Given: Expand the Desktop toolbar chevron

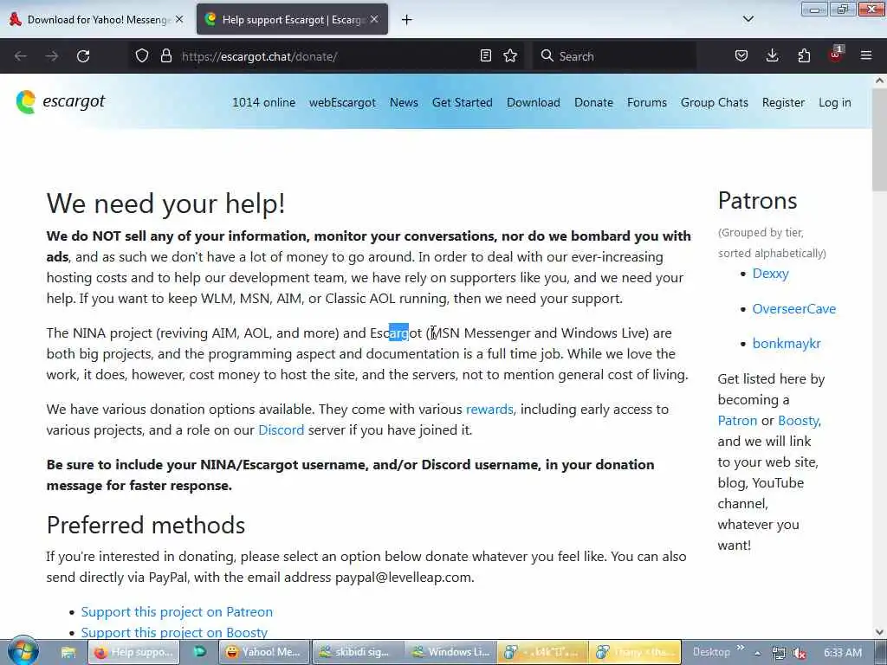Looking at the screenshot, I should pyautogui.click(x=740, y=648).
